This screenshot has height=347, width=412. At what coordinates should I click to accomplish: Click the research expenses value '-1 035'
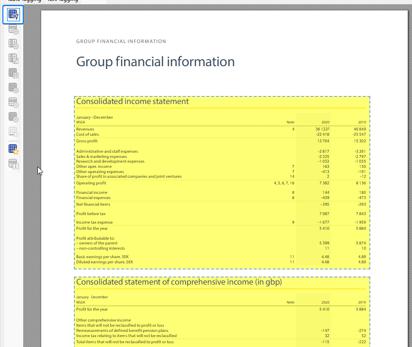point(360,161)
